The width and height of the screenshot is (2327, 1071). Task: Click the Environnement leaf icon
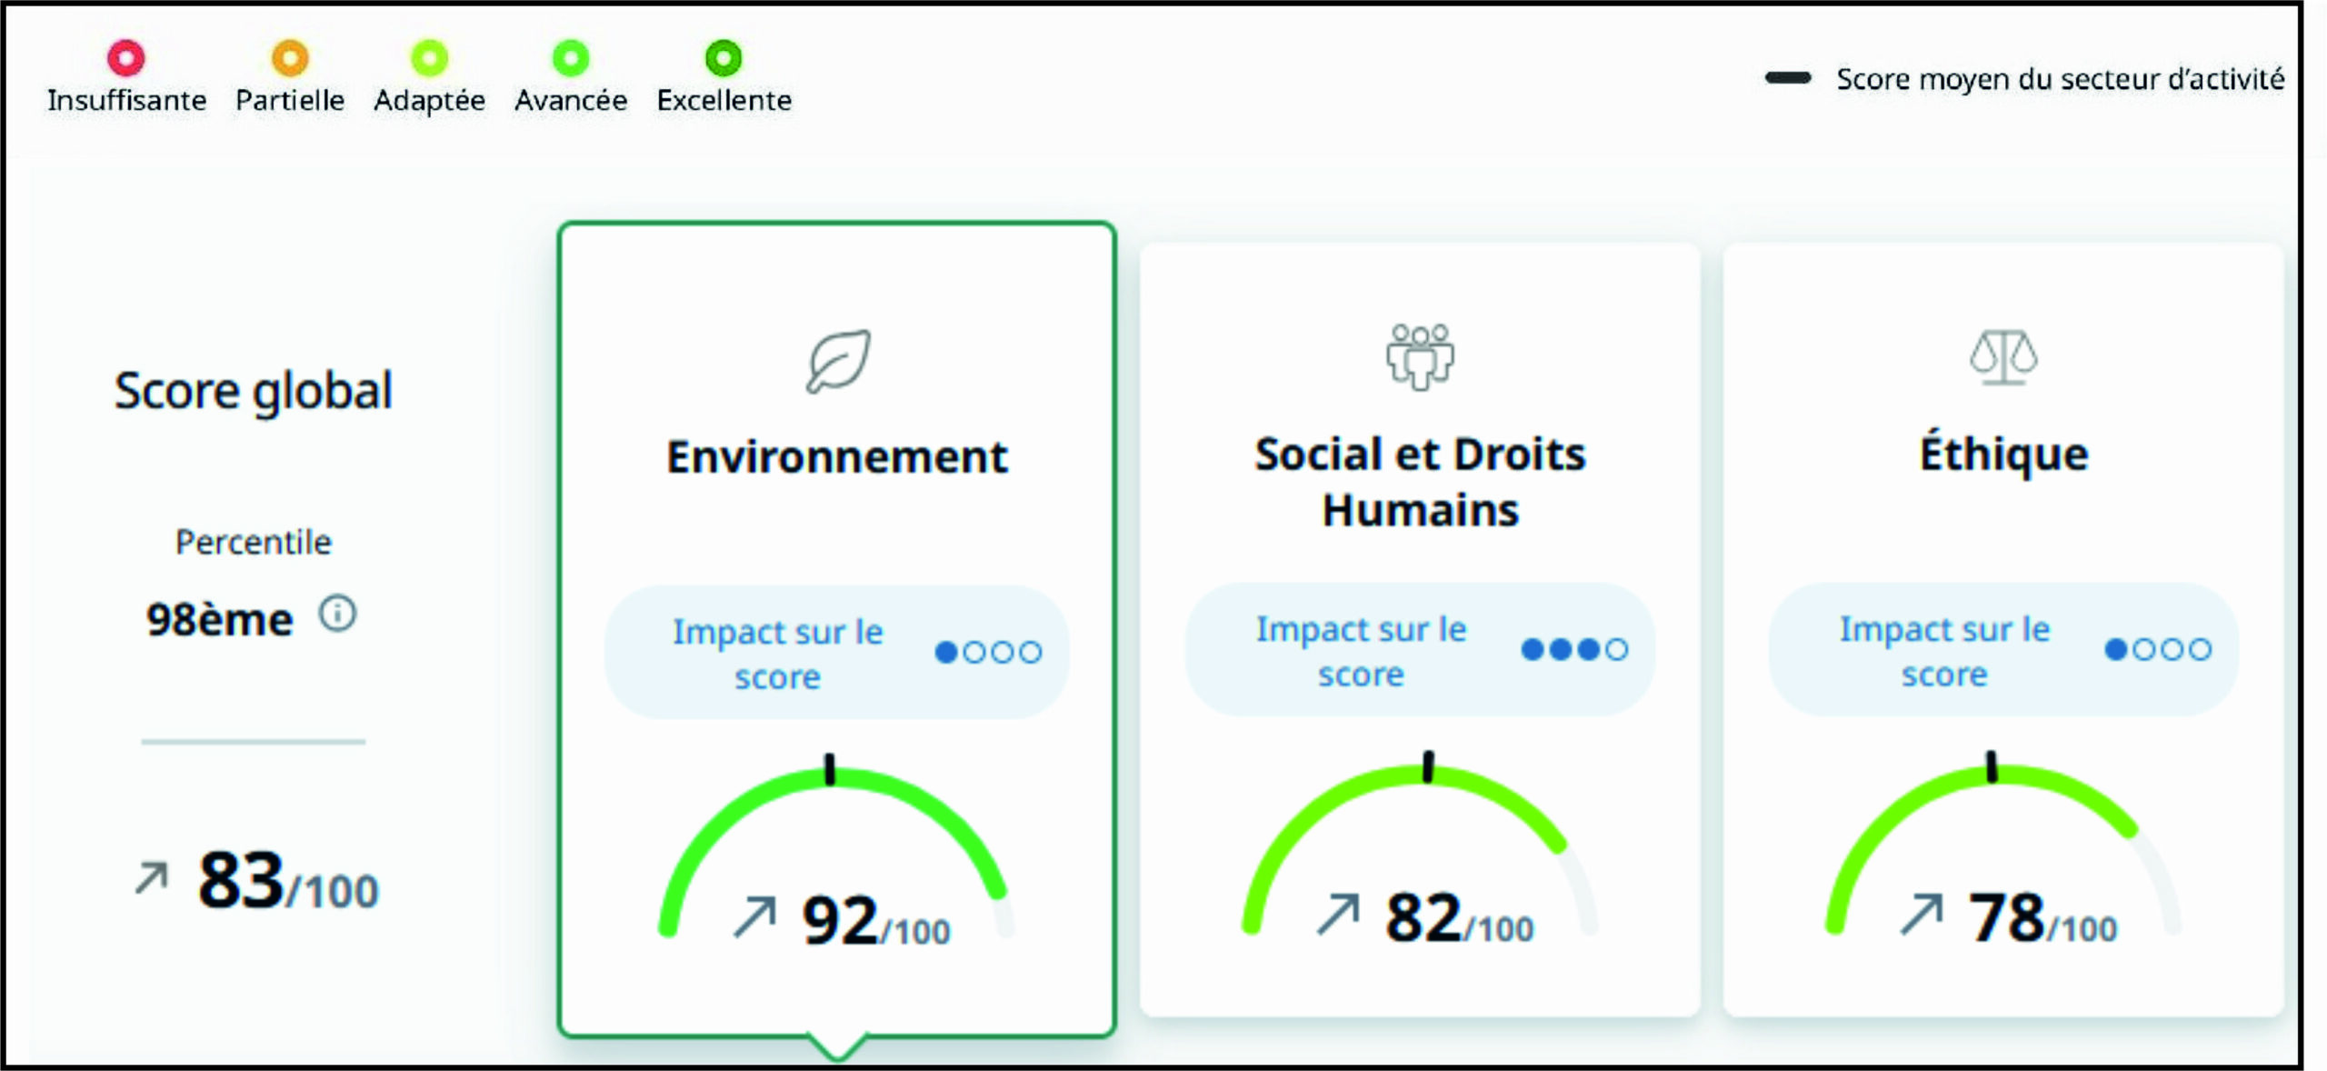[x=838, y=361]
